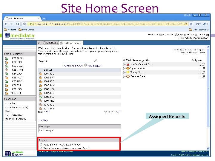
Task: Click the medidata logo
Action: click(19, 36)
